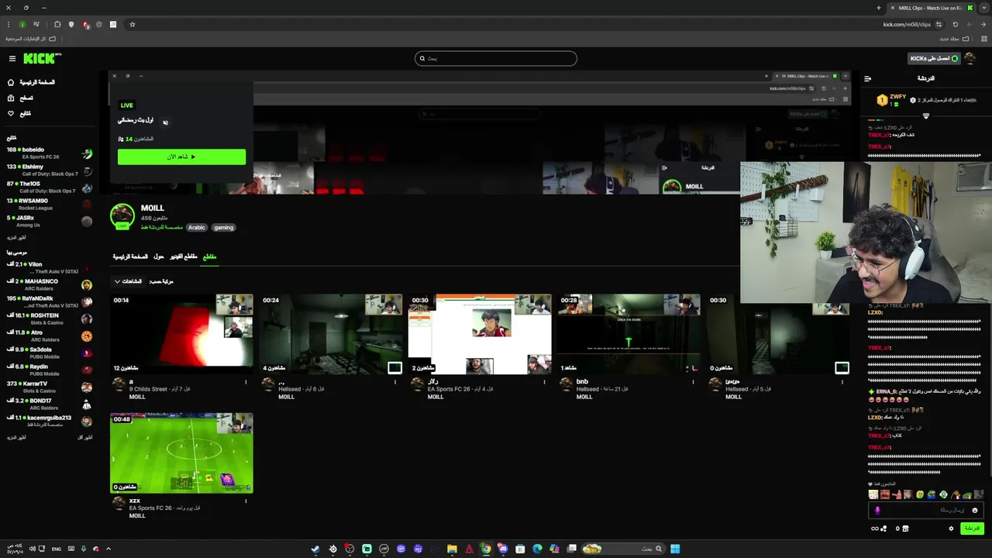992x558 pixels.
Task: Open options menu for the 00:30 EA Sports clip
Action: pyautogui.click(x=544, y=381)
